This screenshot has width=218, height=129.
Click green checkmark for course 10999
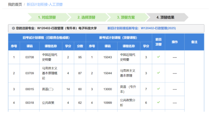pos(158,102)
